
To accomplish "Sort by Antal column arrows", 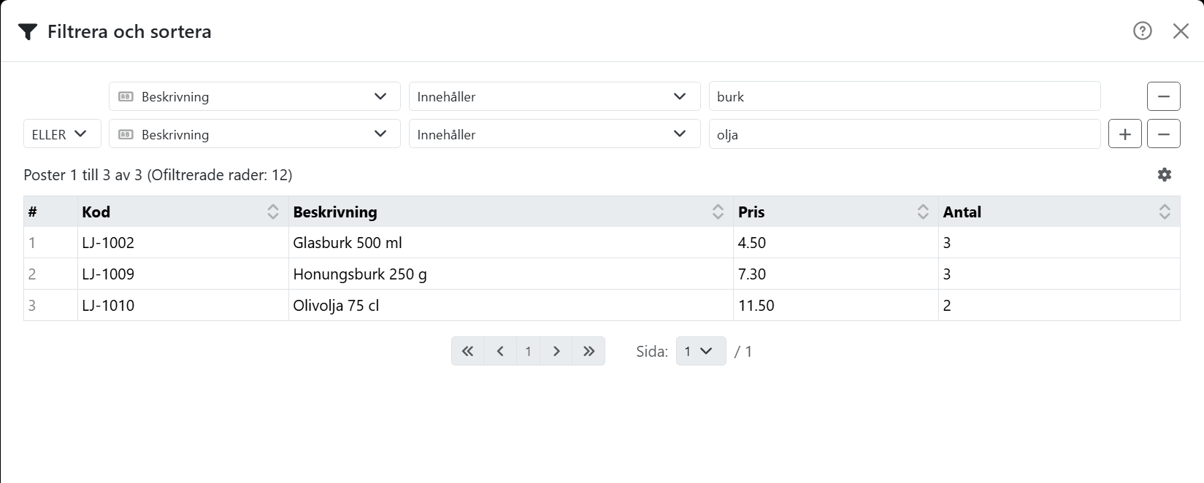I will (x=1165, y=212).
